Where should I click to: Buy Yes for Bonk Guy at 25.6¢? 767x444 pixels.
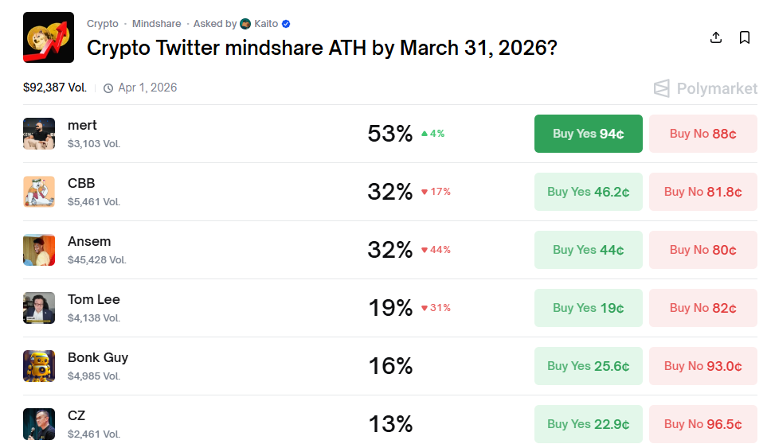coord(588,366)
